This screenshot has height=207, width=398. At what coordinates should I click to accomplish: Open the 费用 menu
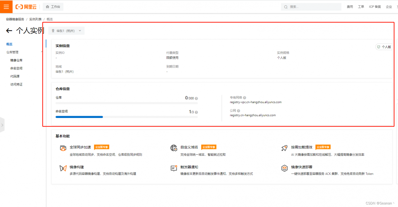pyautogui.click(x=350, y=7)
